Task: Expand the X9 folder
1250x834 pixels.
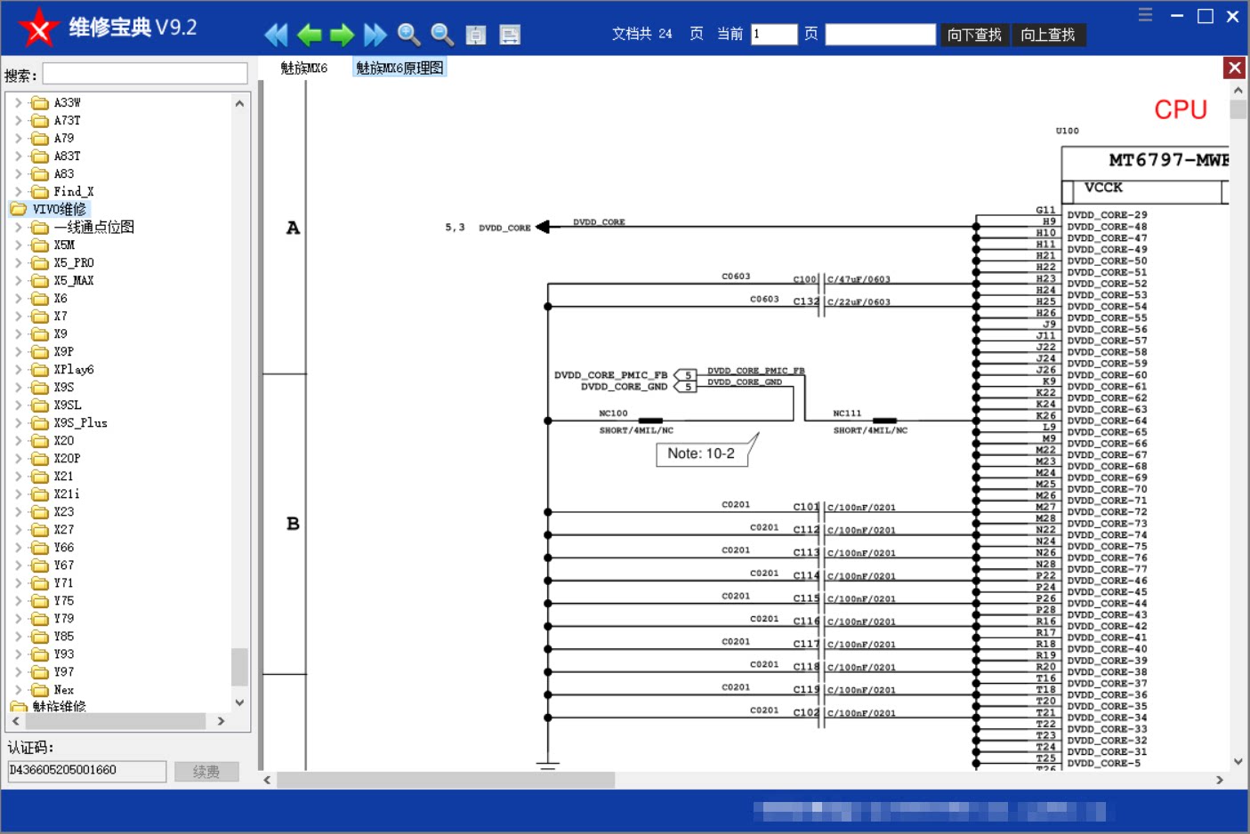Action: (x=19, y=334)
